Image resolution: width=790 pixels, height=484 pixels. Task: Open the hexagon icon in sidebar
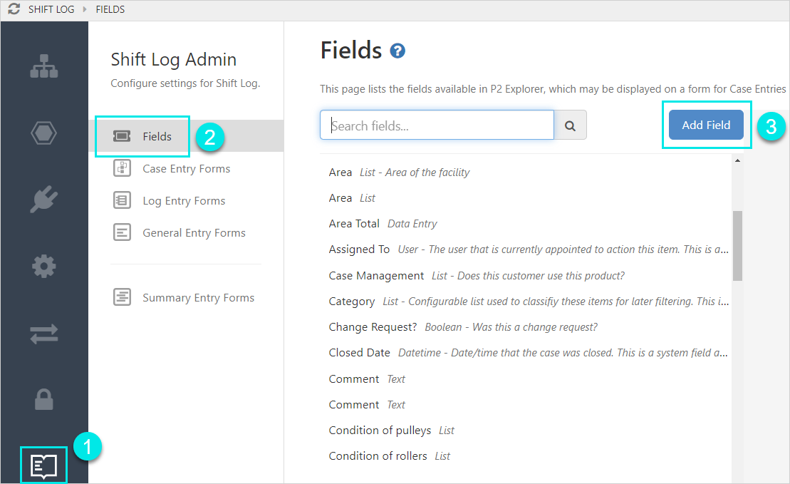pos(44,133)
